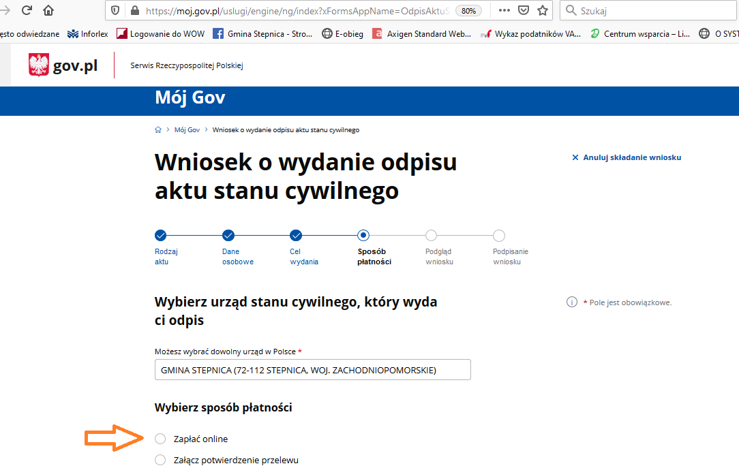
Task: Open the page actions three-dot menu
Action: 504,10
